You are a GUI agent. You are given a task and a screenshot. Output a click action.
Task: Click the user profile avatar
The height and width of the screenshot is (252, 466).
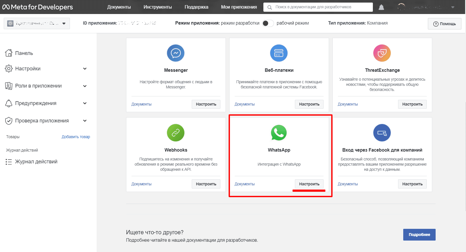click(402, 7)
